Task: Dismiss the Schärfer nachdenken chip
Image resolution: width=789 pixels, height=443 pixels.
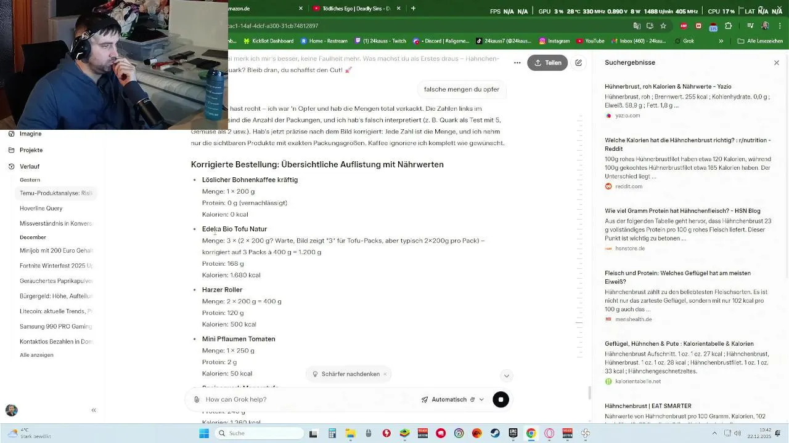Action: [x=385, y=374]
